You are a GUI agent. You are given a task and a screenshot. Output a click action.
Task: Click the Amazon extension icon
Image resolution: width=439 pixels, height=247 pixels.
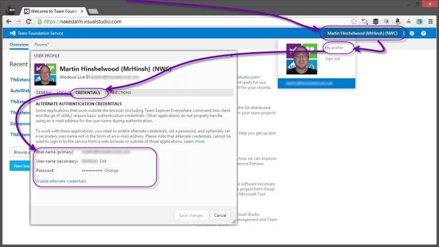tap(397, 21)
